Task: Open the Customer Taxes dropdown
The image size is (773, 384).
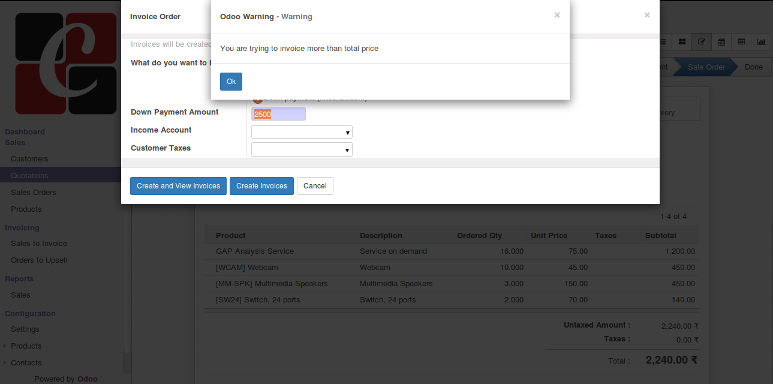Action: coord(302,150)
